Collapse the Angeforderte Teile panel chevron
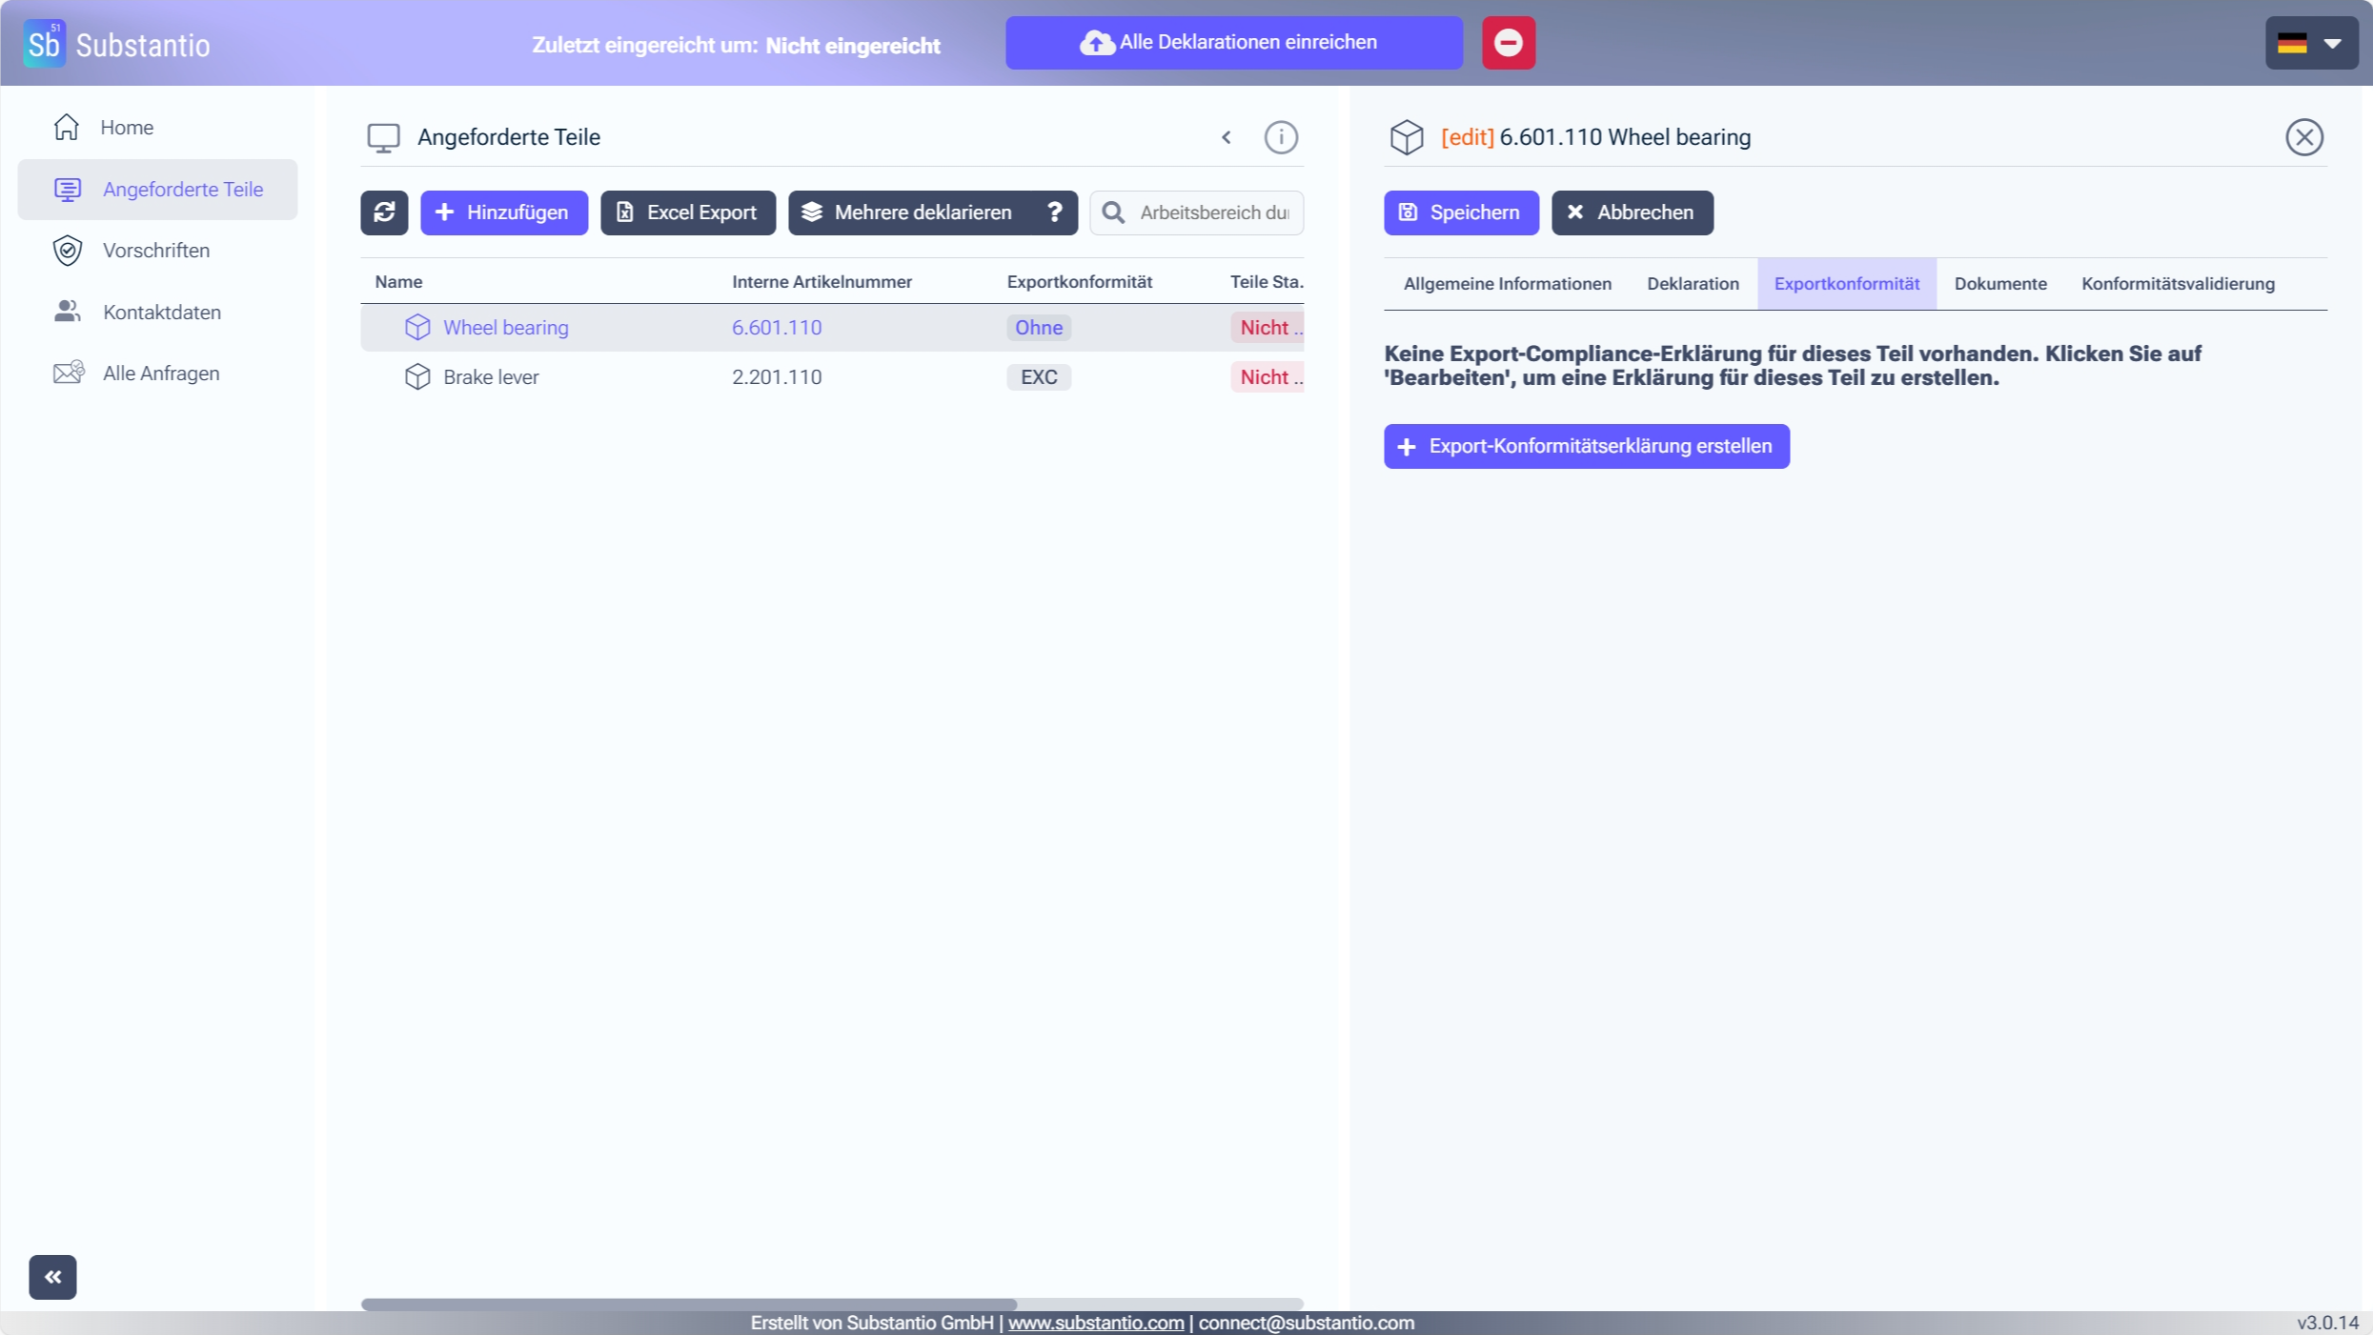Viewport: 2373px width, 1335px height. (x=1227, y=137)
